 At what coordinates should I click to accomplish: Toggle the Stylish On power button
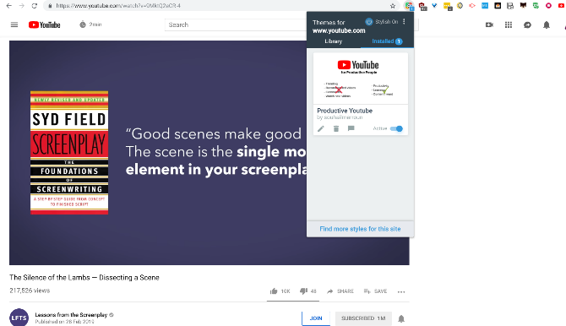[368, 22]
